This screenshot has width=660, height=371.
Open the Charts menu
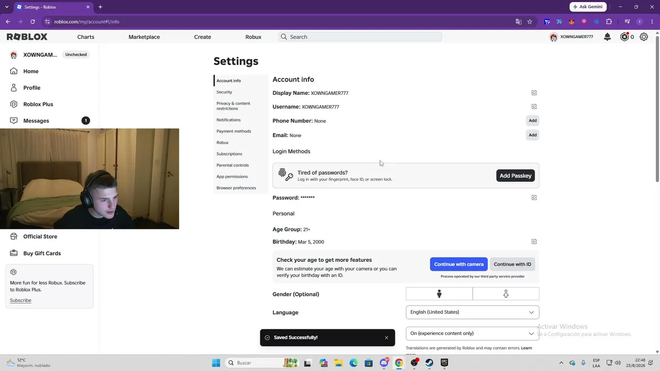click(86, 37)
